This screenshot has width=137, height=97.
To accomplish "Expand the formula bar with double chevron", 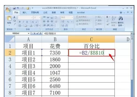I will pos(132,33).
